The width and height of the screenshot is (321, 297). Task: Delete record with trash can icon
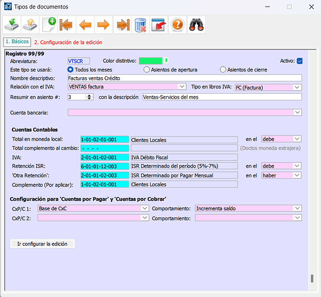[141, 25]
